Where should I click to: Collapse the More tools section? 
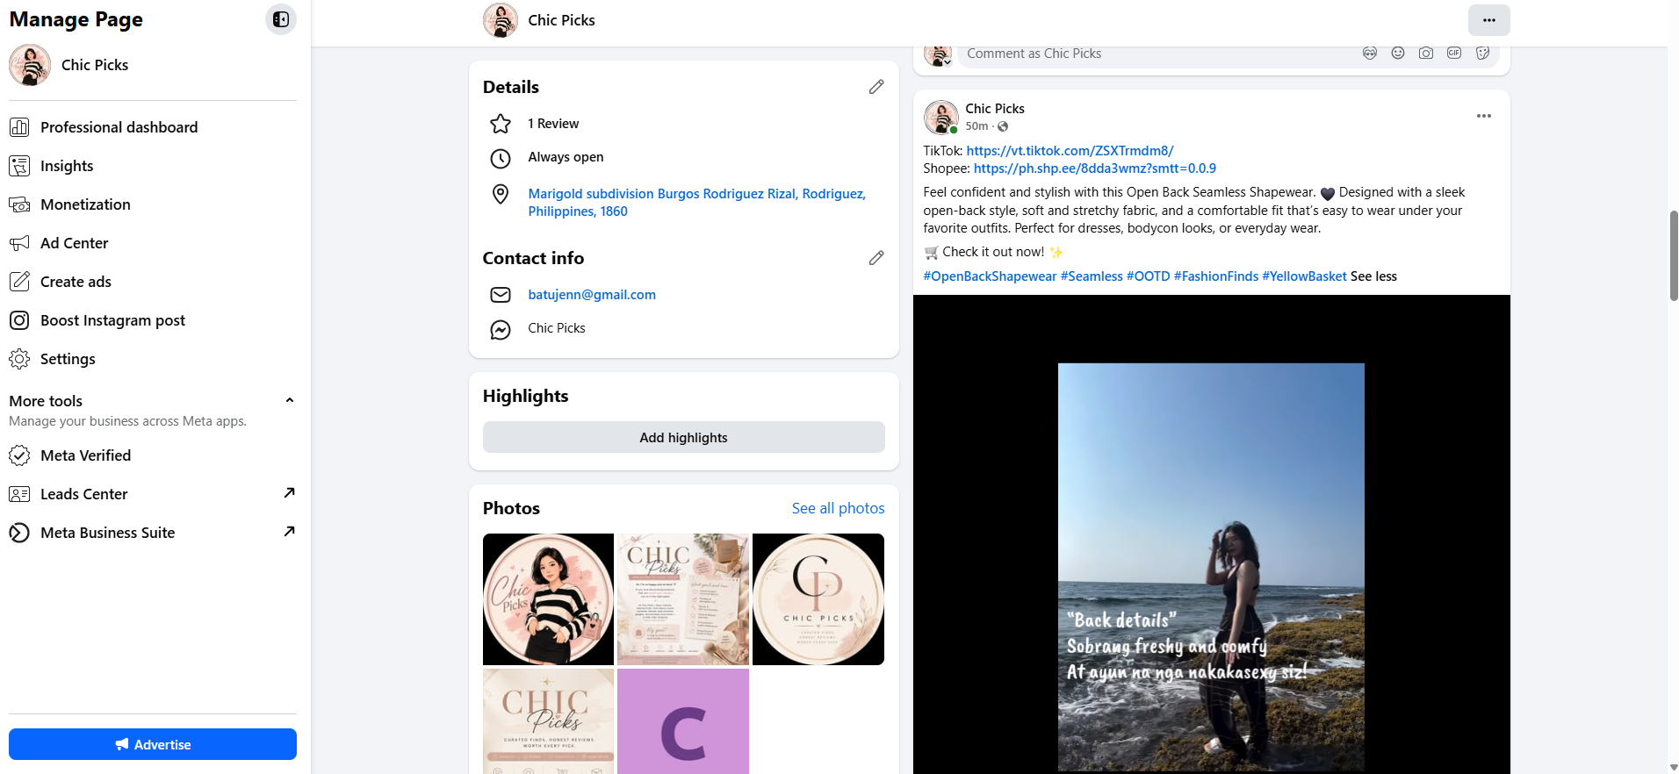point(290,400)
